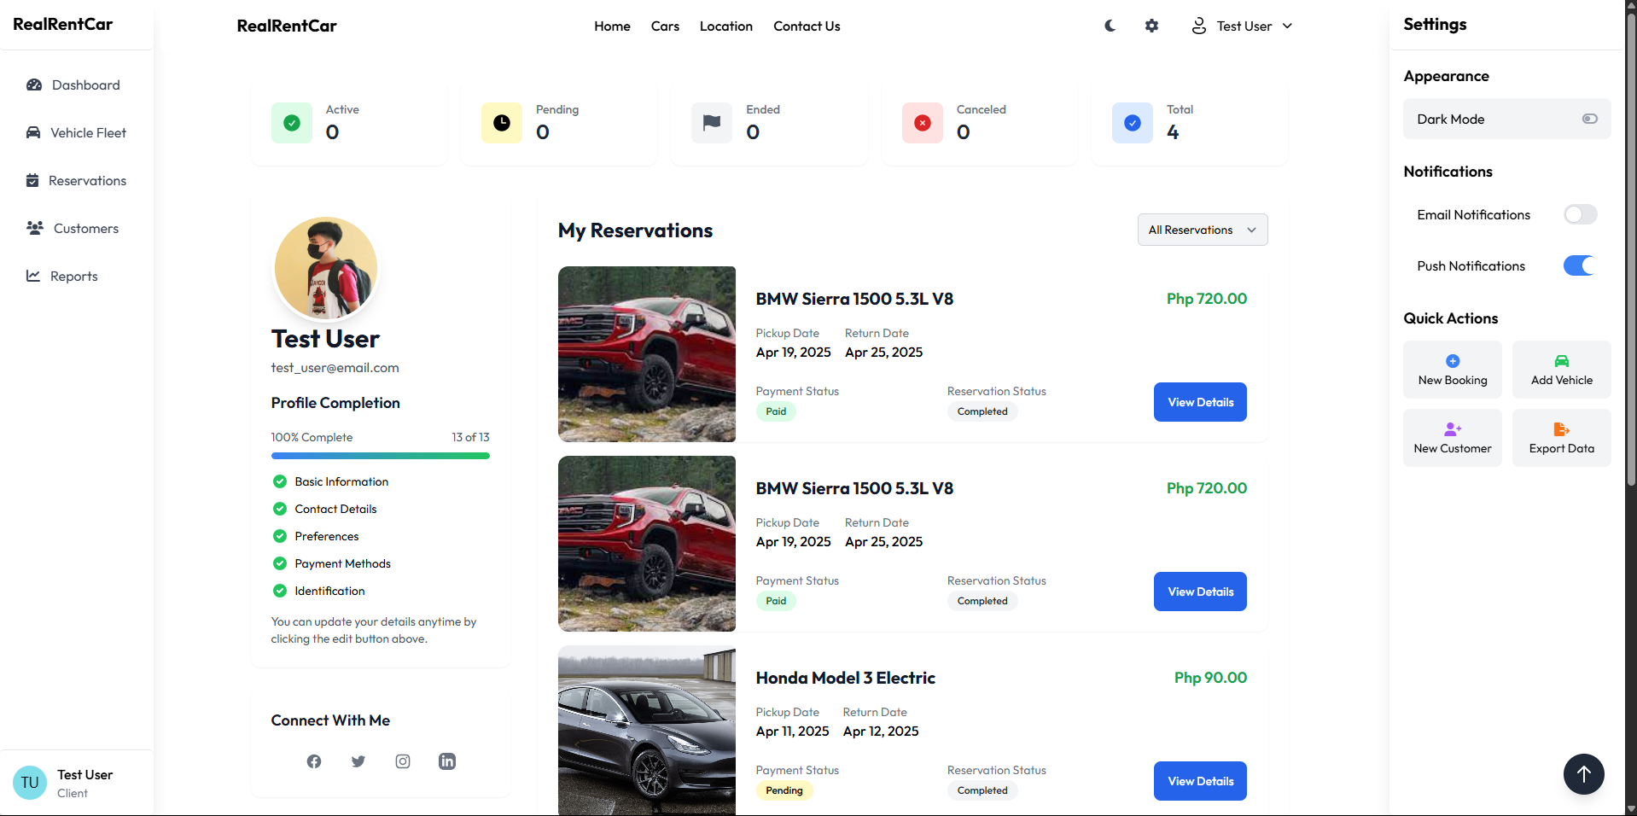Viewport: 1637px width, 816px height.
Task: Click the scroll-to-top arrow button
Action: point(1583,774)
